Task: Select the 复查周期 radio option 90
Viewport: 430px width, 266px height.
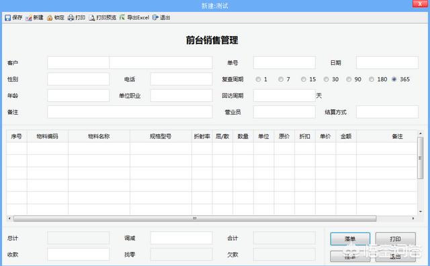Action: (x=349, y=79)
